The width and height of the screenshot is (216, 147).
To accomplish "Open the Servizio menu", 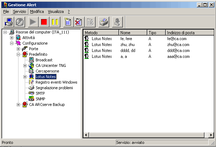I will click(19, 11).
